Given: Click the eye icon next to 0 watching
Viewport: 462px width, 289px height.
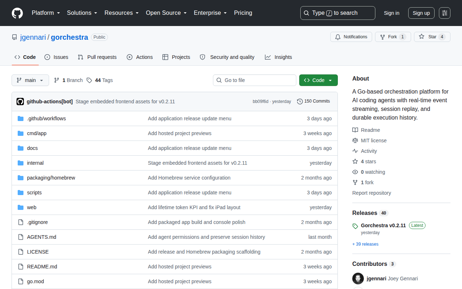Looking at the screenshot, I should [355, 172].
